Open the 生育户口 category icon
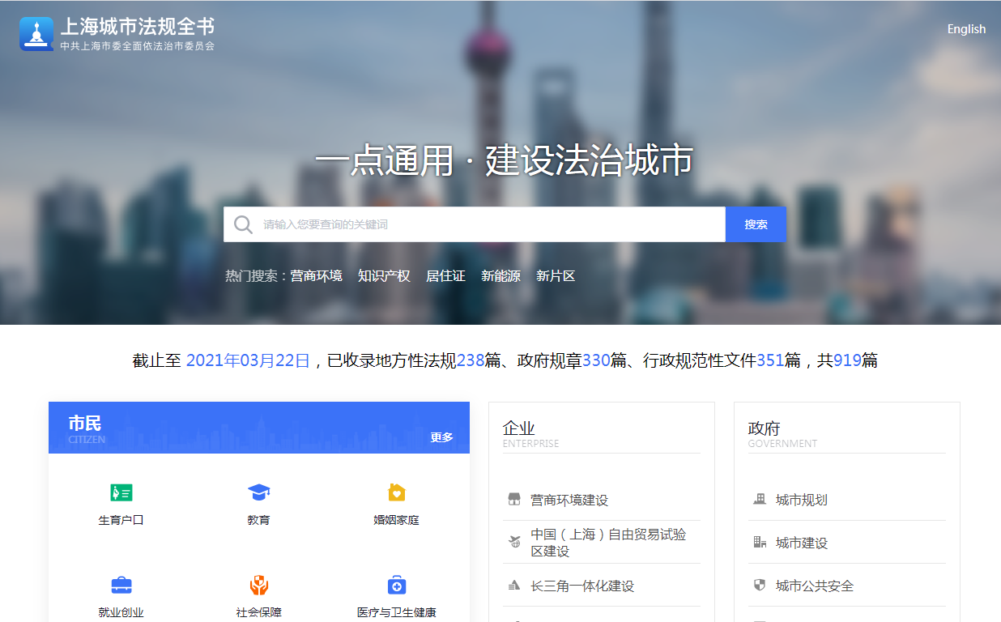The height and width of the screenshot is (622, 1001). click(x=121, y=492)
